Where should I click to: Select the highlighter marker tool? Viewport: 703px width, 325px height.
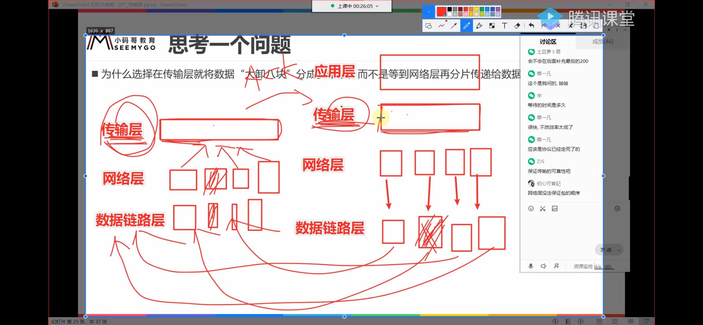(479, 26)
